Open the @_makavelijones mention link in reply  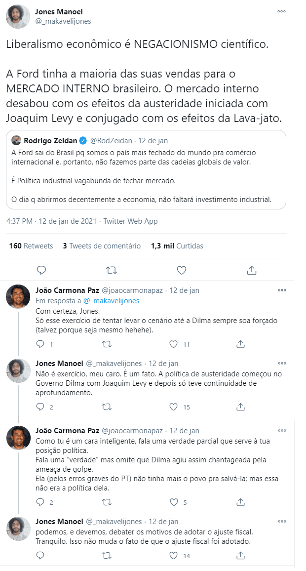(111, 300)
